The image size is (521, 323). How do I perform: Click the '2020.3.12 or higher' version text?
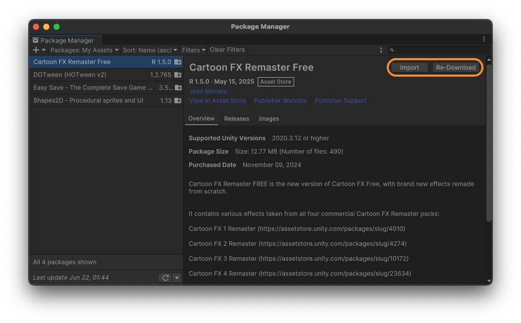(300, 138)
